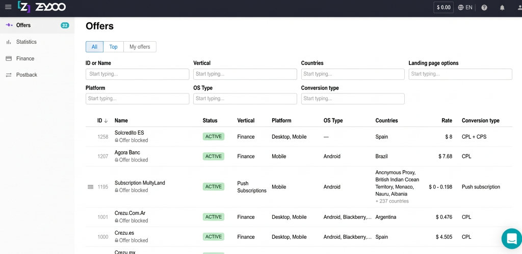Click the $ 4.505 rate value
The height and width of the screenshot is (254, 522).
(x=444, y=237)
